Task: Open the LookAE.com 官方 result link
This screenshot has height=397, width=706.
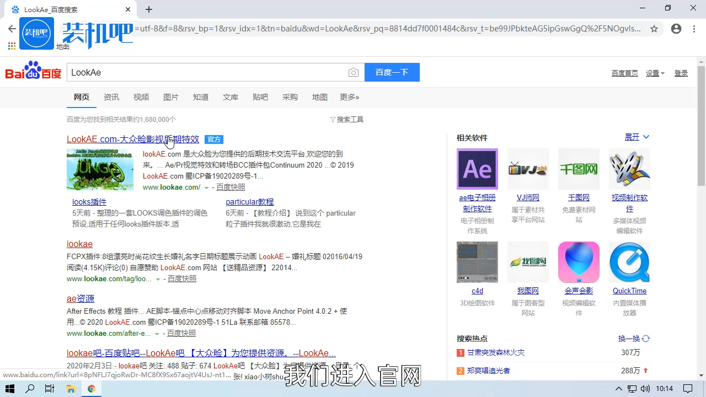Action: [x=132, y=139]
